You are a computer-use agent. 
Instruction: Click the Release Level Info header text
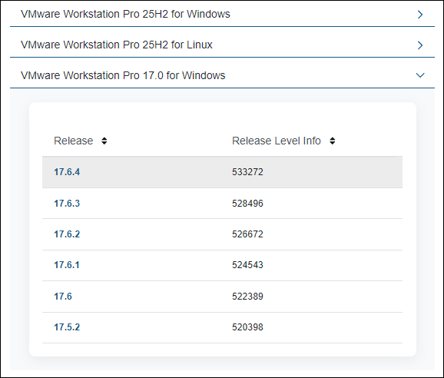pos(277,141)
